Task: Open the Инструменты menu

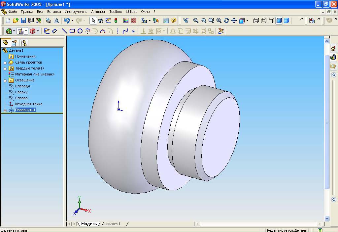Action: (76, 12)
